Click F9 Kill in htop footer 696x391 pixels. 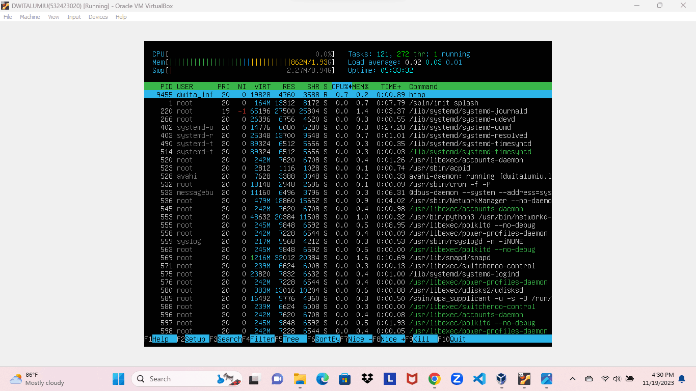click(421, 339)
